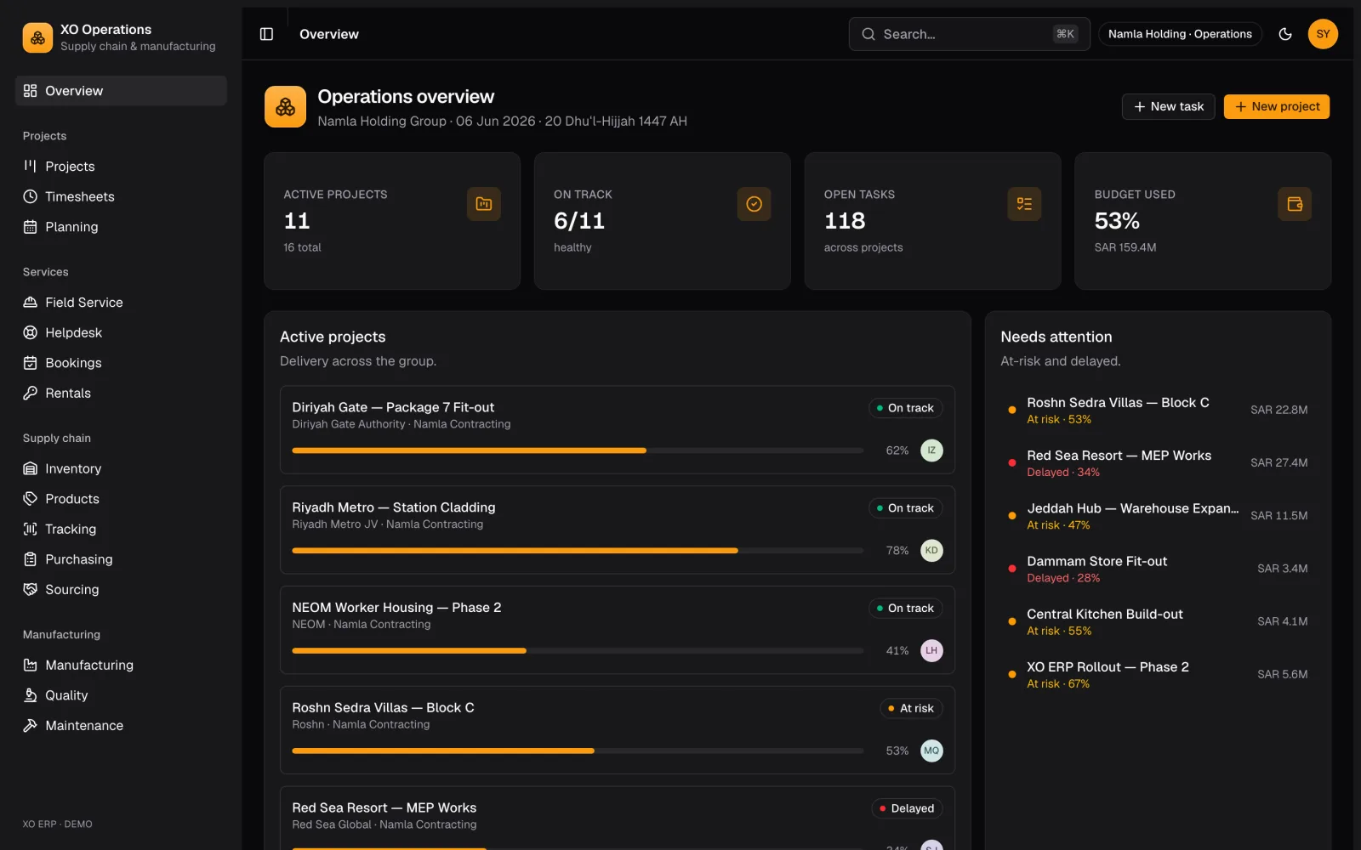The width and height of the screenshot is (1361, 850).
Task: Click the At risk badge on Roshn Sedra
Action: tap(911, 708)
